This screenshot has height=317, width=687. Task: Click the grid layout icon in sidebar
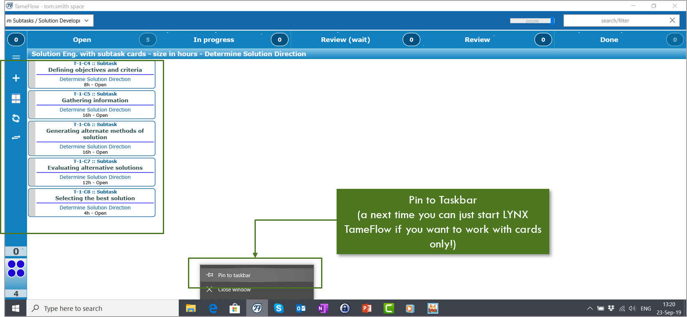[16, 98]
